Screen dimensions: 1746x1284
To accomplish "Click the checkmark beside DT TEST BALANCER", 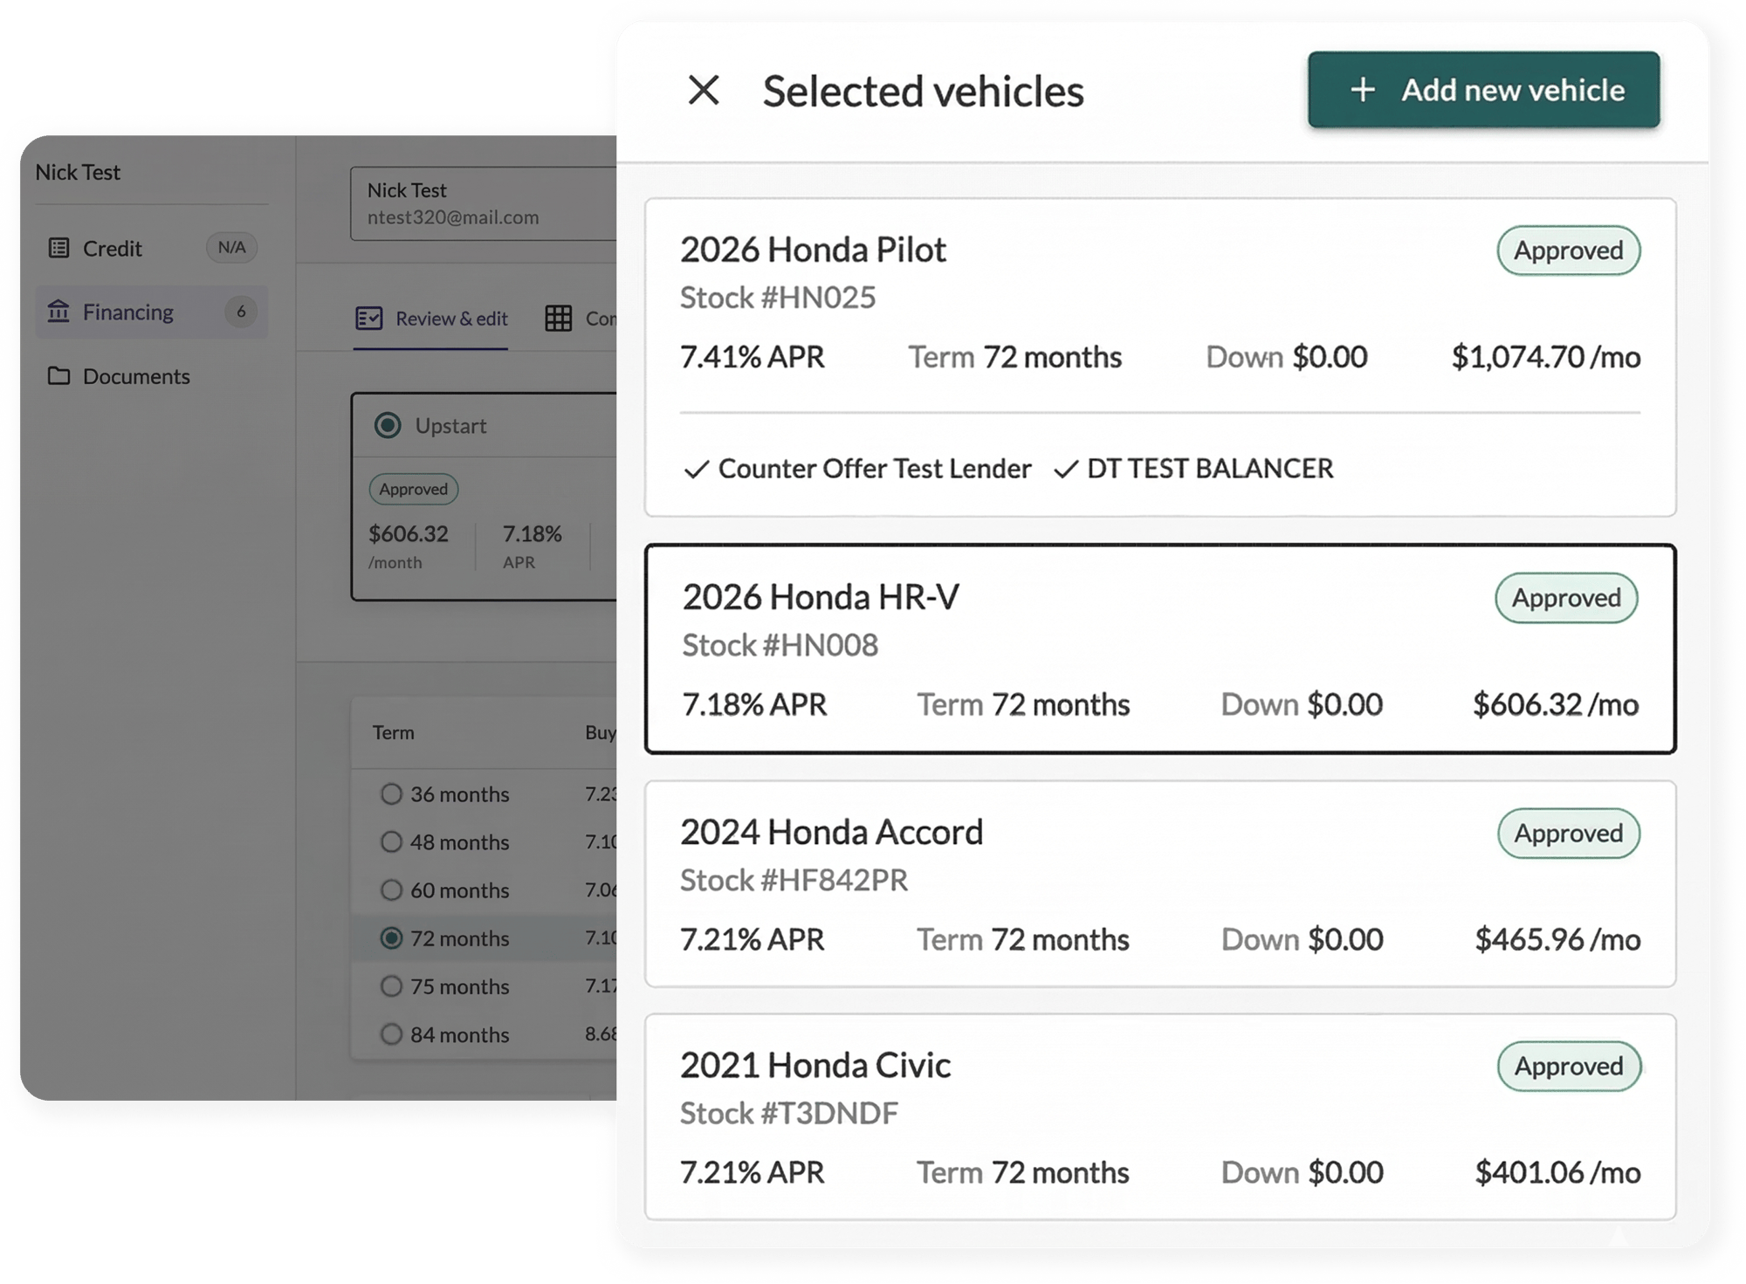I will point(1067,469).
